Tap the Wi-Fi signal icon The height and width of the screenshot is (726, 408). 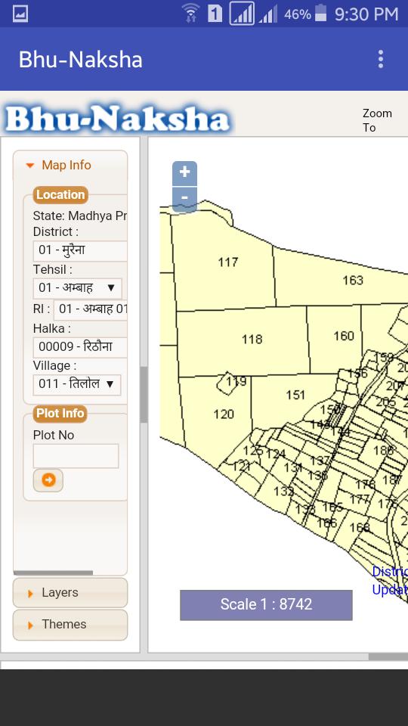190,13
